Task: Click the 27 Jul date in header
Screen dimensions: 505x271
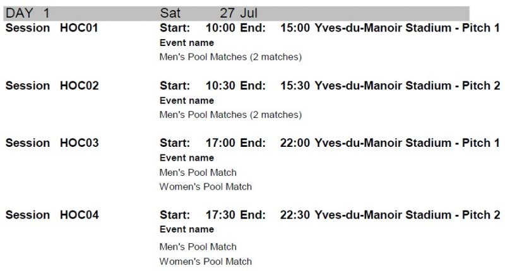Action: tap(239, 13)
